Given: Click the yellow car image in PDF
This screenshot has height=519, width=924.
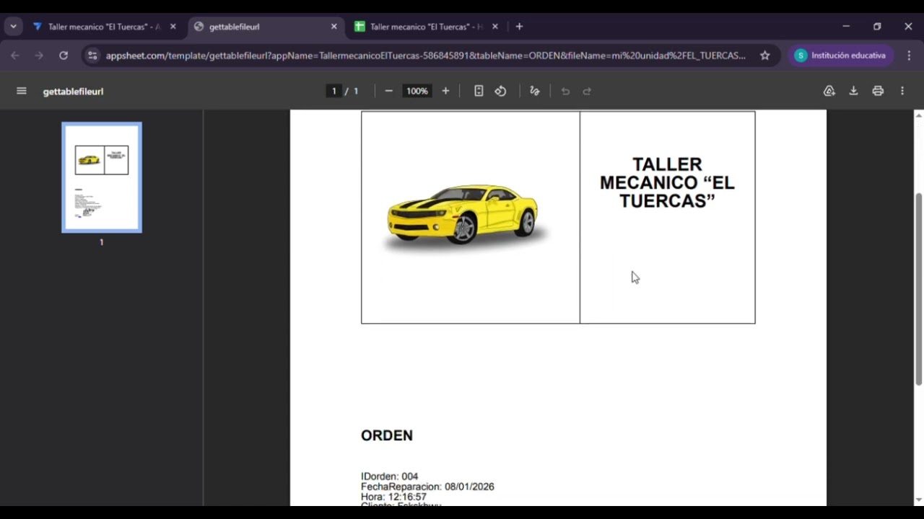Looking at the screenshot, I should (x=466, y=216).
